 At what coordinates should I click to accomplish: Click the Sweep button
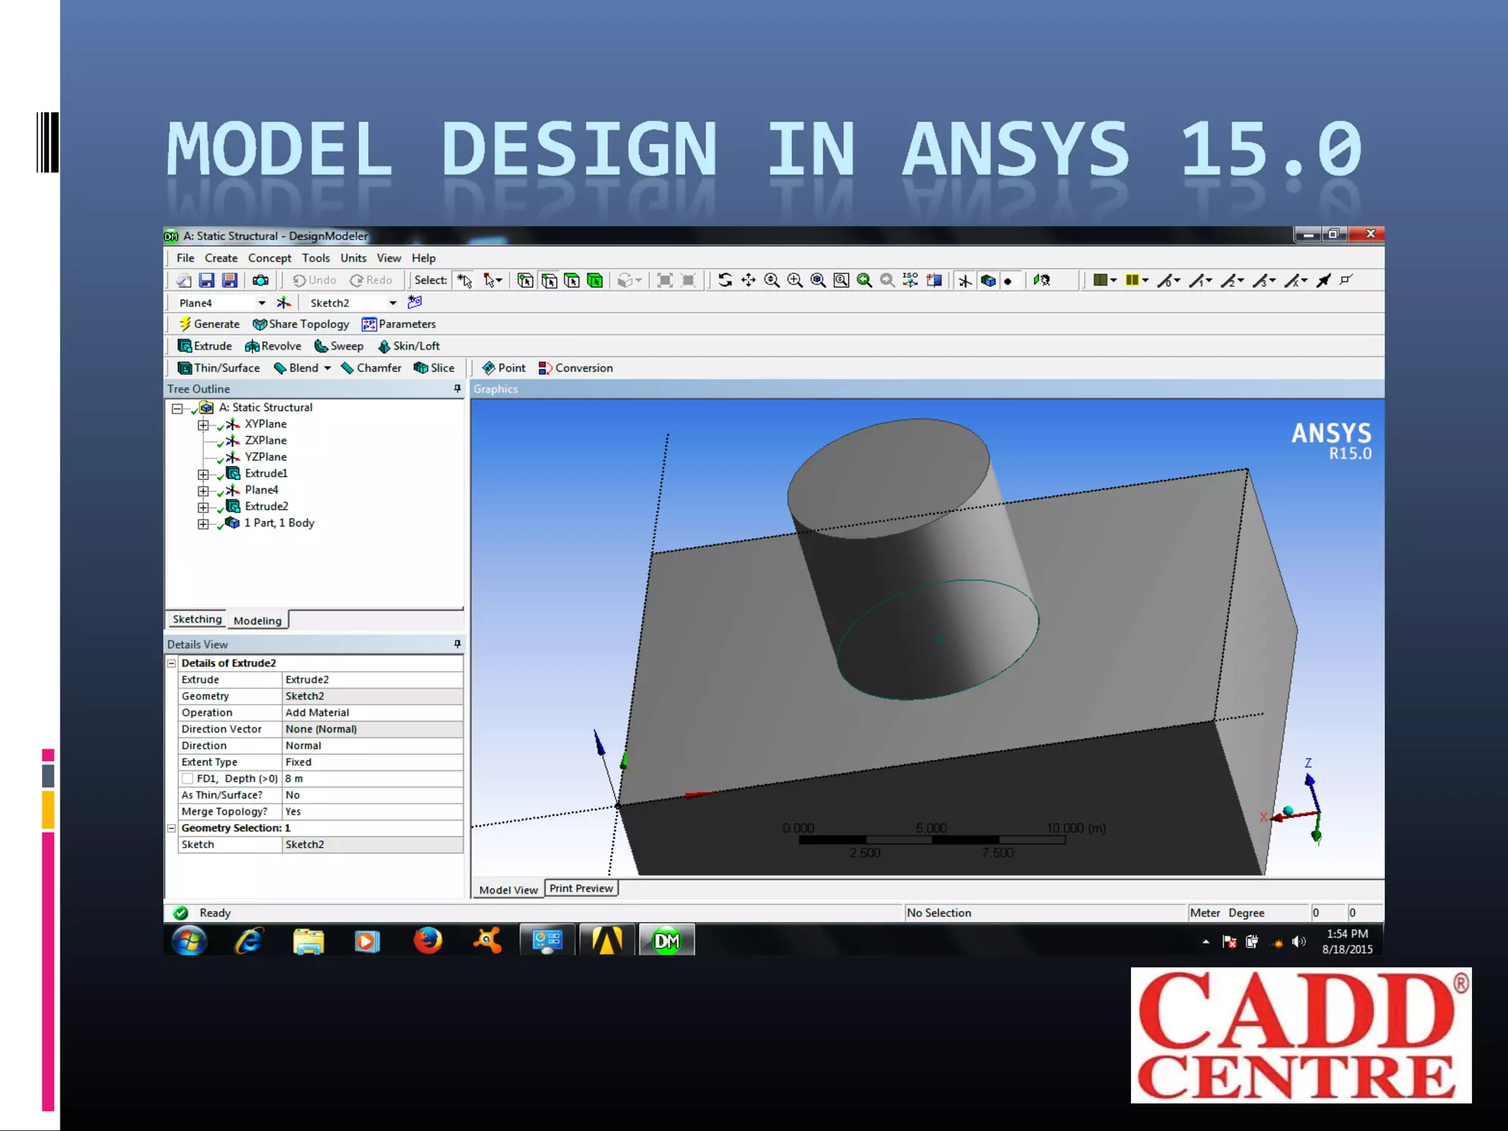339,346
